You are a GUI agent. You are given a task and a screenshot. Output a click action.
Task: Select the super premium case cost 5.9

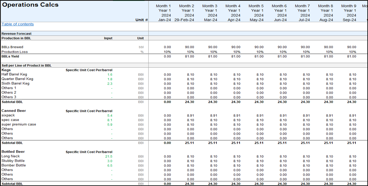[110, 125]
